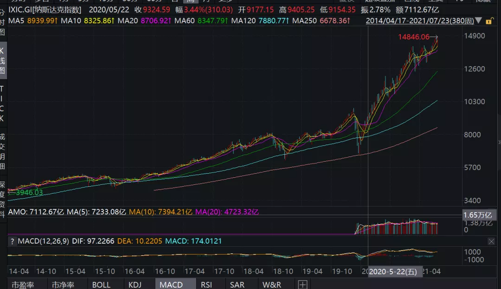Click the 14900 price axis label
The height and width of the screenshot is (289, 501).
click(474, 36)
